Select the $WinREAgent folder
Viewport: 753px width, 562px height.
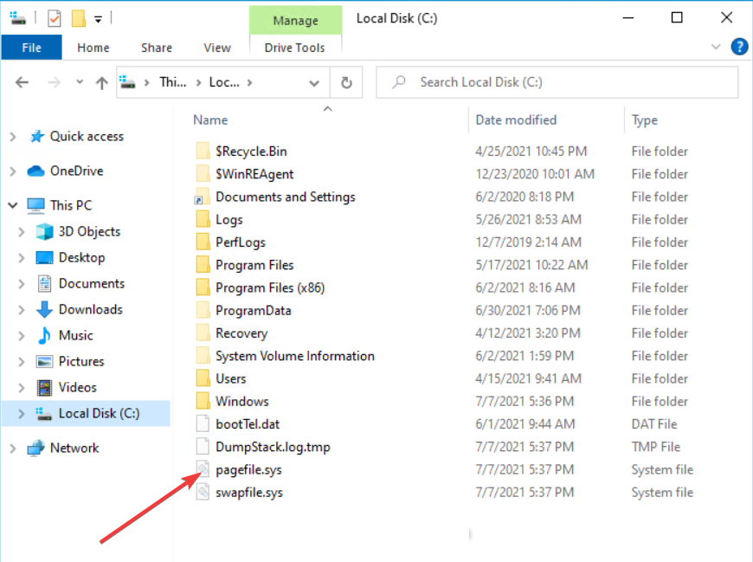[x=254, y=174]
